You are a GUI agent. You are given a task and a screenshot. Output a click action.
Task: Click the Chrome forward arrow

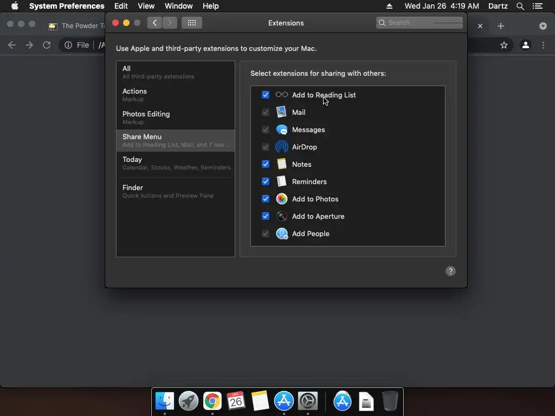pos(29,45)
